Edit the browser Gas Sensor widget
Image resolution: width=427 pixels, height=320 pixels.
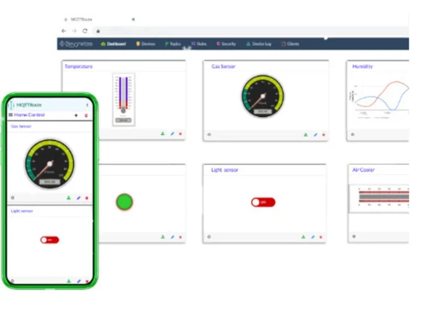click(x=315, y=135)
